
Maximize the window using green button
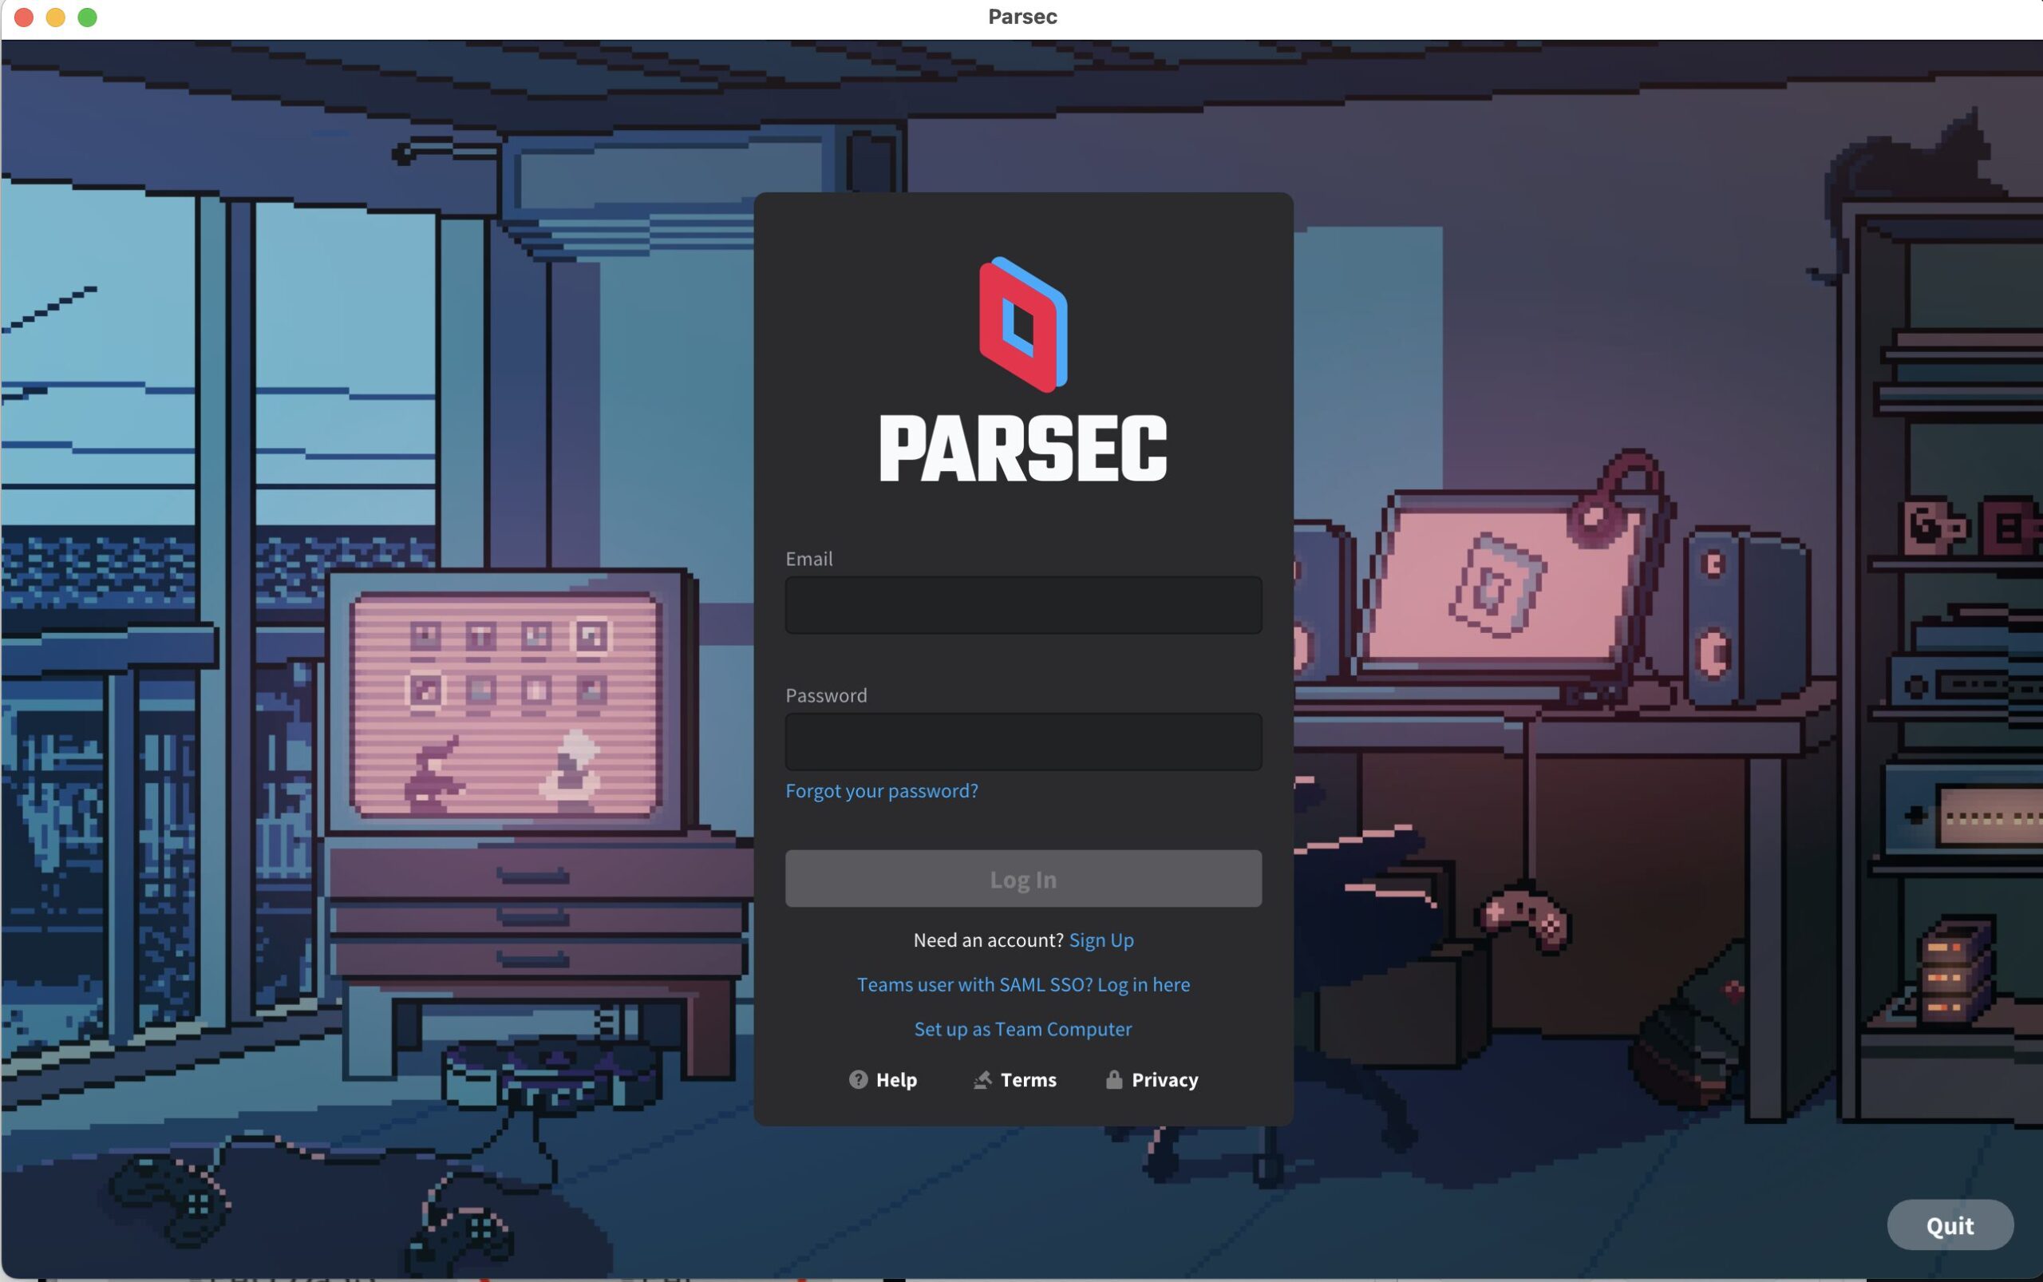point(87,17)
